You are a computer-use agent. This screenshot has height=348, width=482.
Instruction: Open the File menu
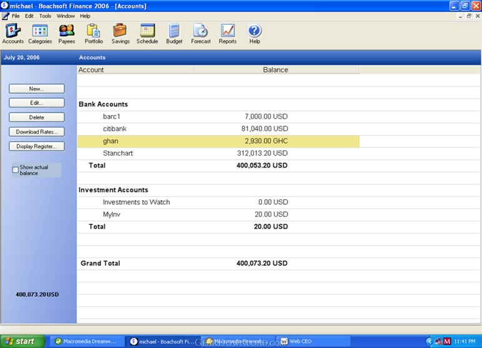[16, 16]
